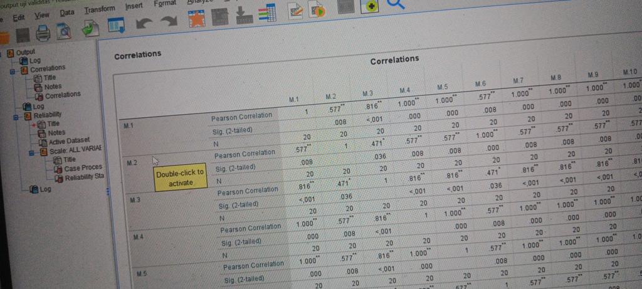The image size is (642, 289).
Task: Open the Recall recently used dialogs icon
Action: click(x=116, y=26)
